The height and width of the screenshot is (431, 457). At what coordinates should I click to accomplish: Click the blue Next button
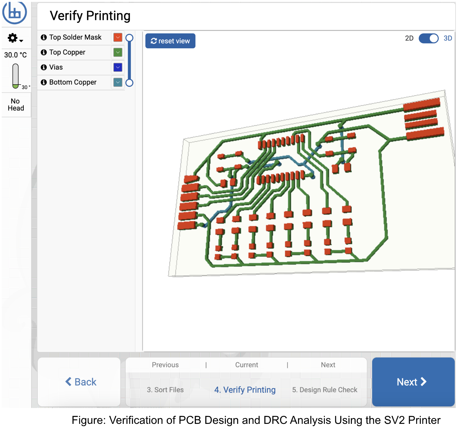click(413, 382)
